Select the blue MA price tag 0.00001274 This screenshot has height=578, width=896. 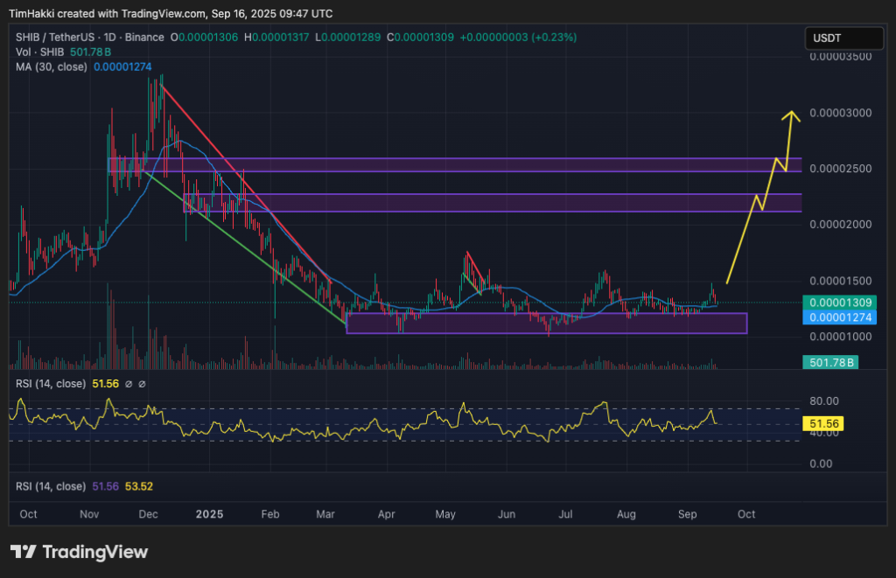click(838, 318)
